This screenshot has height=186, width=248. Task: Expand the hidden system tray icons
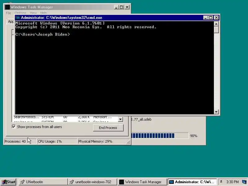click(x=221, y=182)
